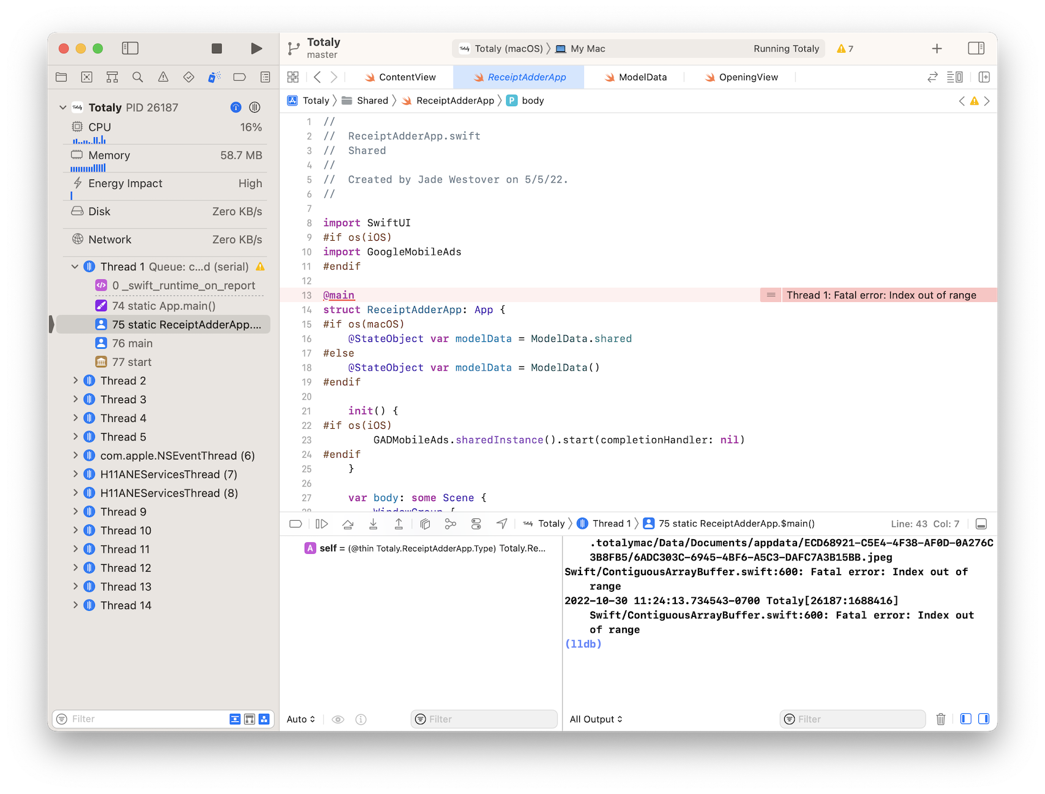Switch to the ReceiptAdderApp tab

click(x=519, y=77)
